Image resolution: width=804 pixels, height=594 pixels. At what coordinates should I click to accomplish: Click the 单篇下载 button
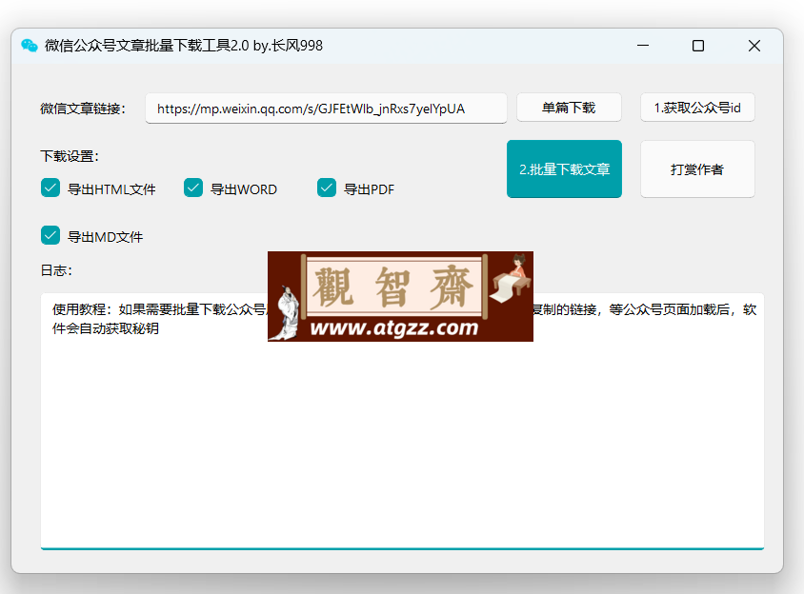569,108
